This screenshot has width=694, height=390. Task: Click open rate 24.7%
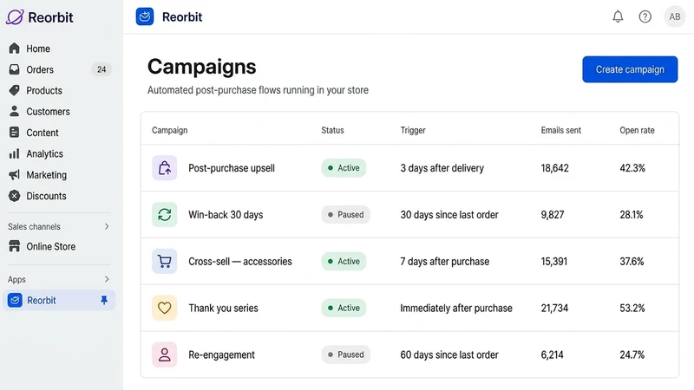[x=632, y=354]
